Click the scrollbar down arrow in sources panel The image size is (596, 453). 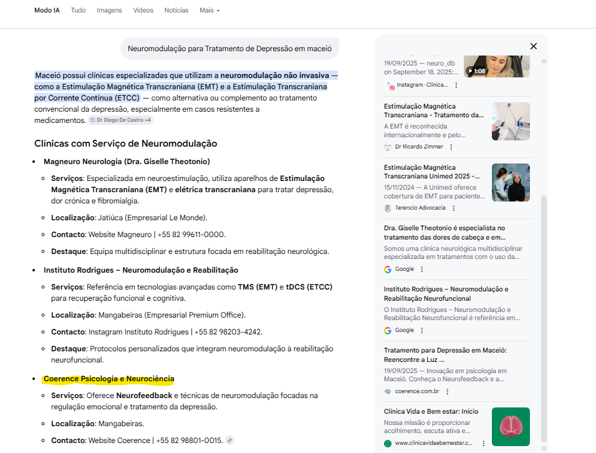pyautogui.click(x=544, y=449)
